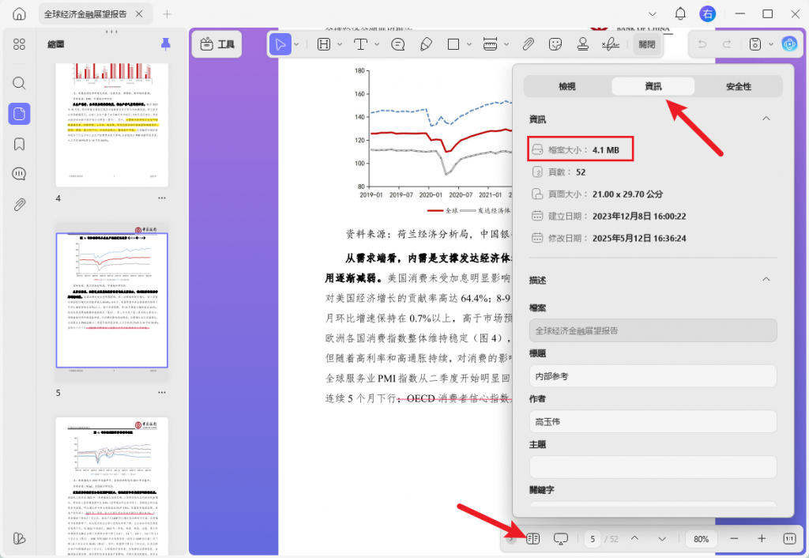Apply a stamp annotation
The width and height of the screenshot is (809, 558).
582,44
